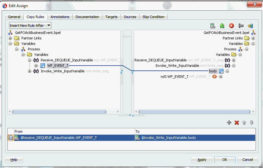This screenshot has height=168, width=263.
Task: Click right tree Process icon
Action: coord(240,49)
